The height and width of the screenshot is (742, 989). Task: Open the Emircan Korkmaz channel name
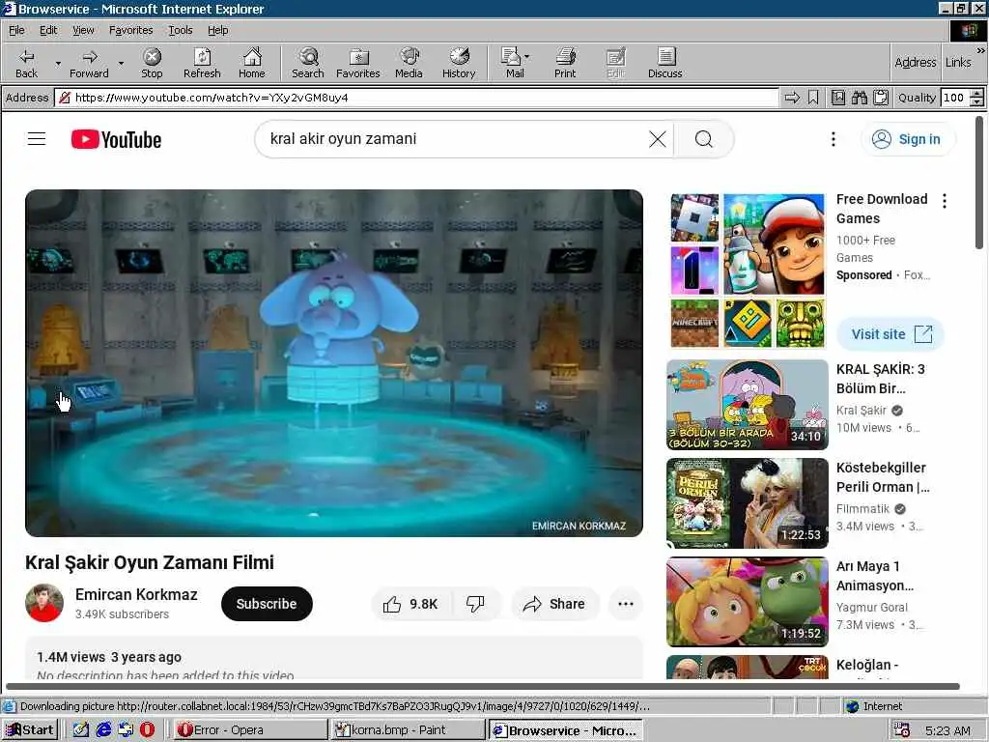coord(136,594)
